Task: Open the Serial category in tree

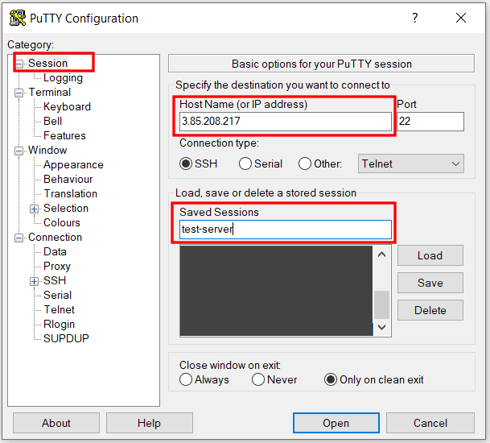Action: (57, 295)
